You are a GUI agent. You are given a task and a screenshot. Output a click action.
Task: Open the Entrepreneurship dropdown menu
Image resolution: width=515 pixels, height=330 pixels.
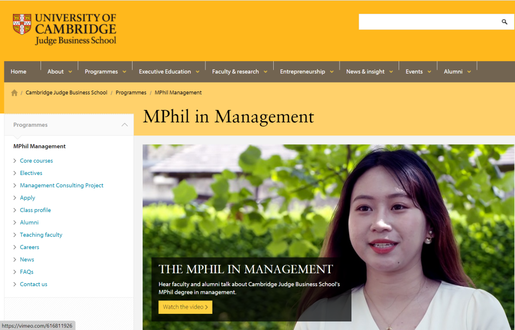pos(306,72)
